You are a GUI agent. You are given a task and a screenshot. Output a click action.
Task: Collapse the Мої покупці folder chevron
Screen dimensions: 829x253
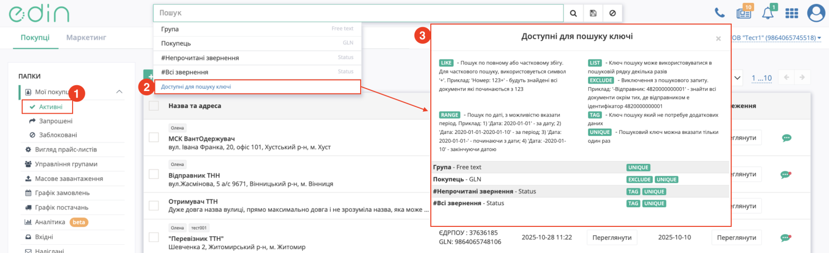tap(119, 92)
